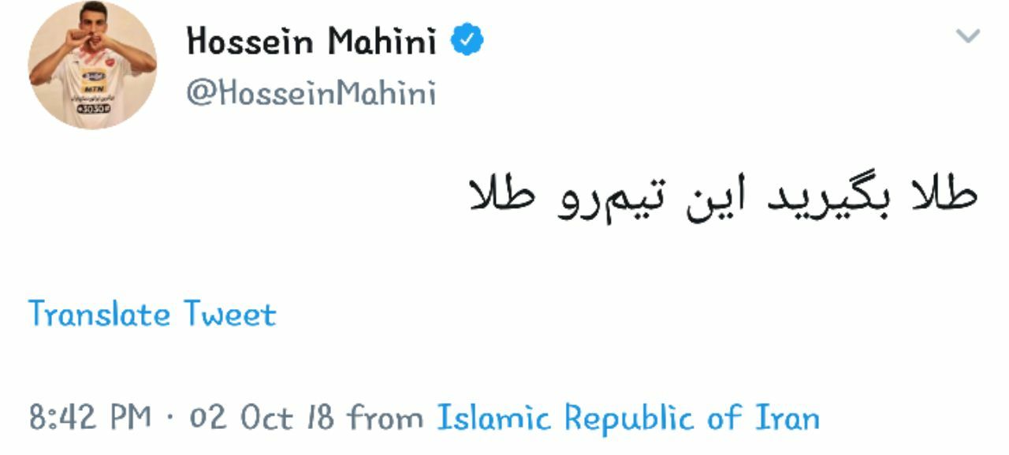Click the surname "Mahini" in the display name

coord(382,41)
